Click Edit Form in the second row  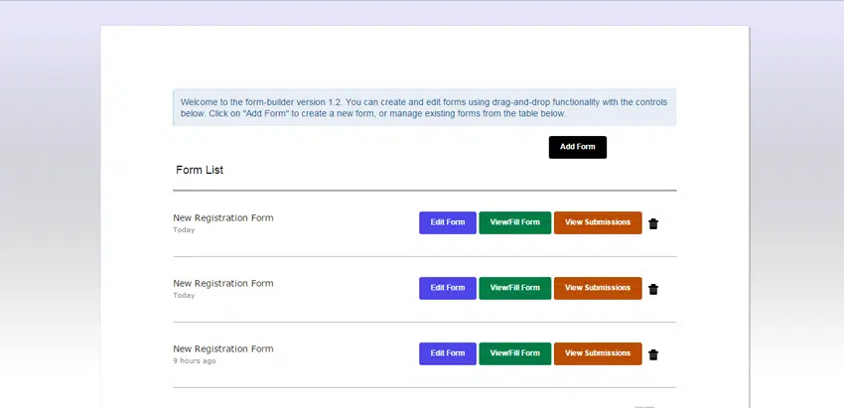point(447,288)
